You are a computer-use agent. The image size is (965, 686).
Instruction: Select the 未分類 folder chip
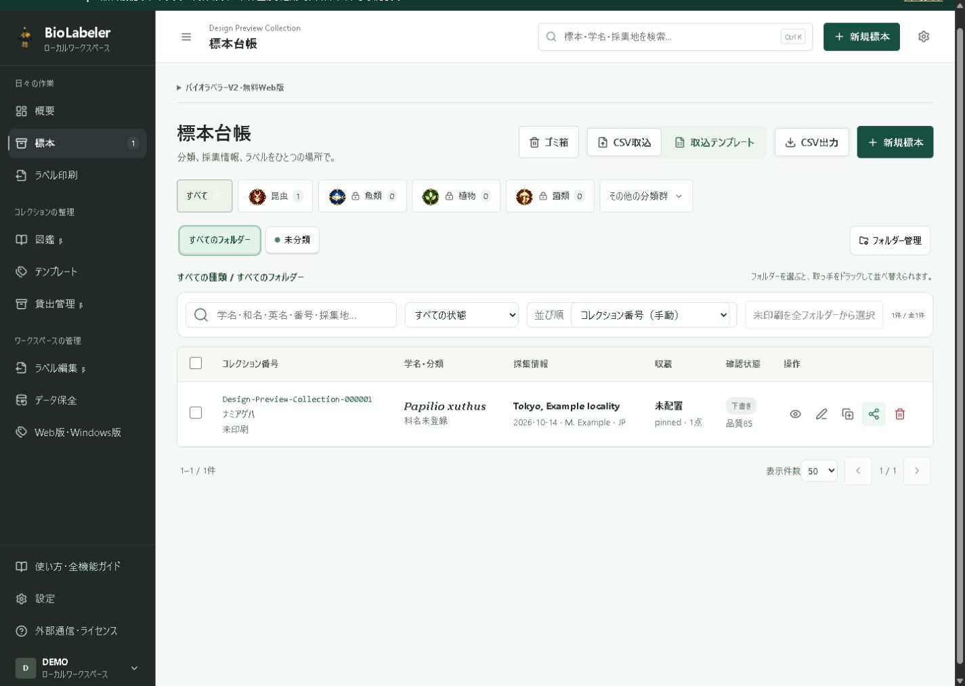(x=292, y=240)
